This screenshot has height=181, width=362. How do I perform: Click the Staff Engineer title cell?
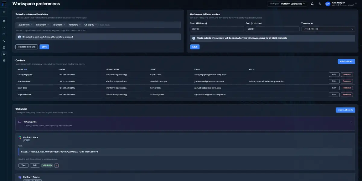tap(158, 94)
